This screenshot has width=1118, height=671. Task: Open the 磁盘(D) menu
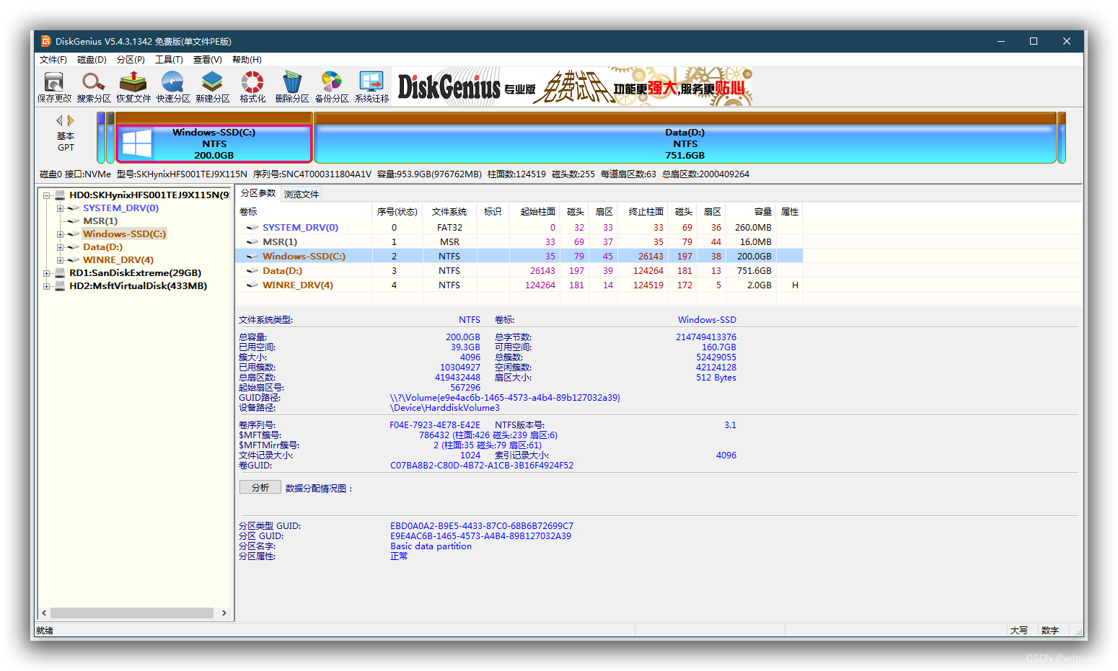92,60
